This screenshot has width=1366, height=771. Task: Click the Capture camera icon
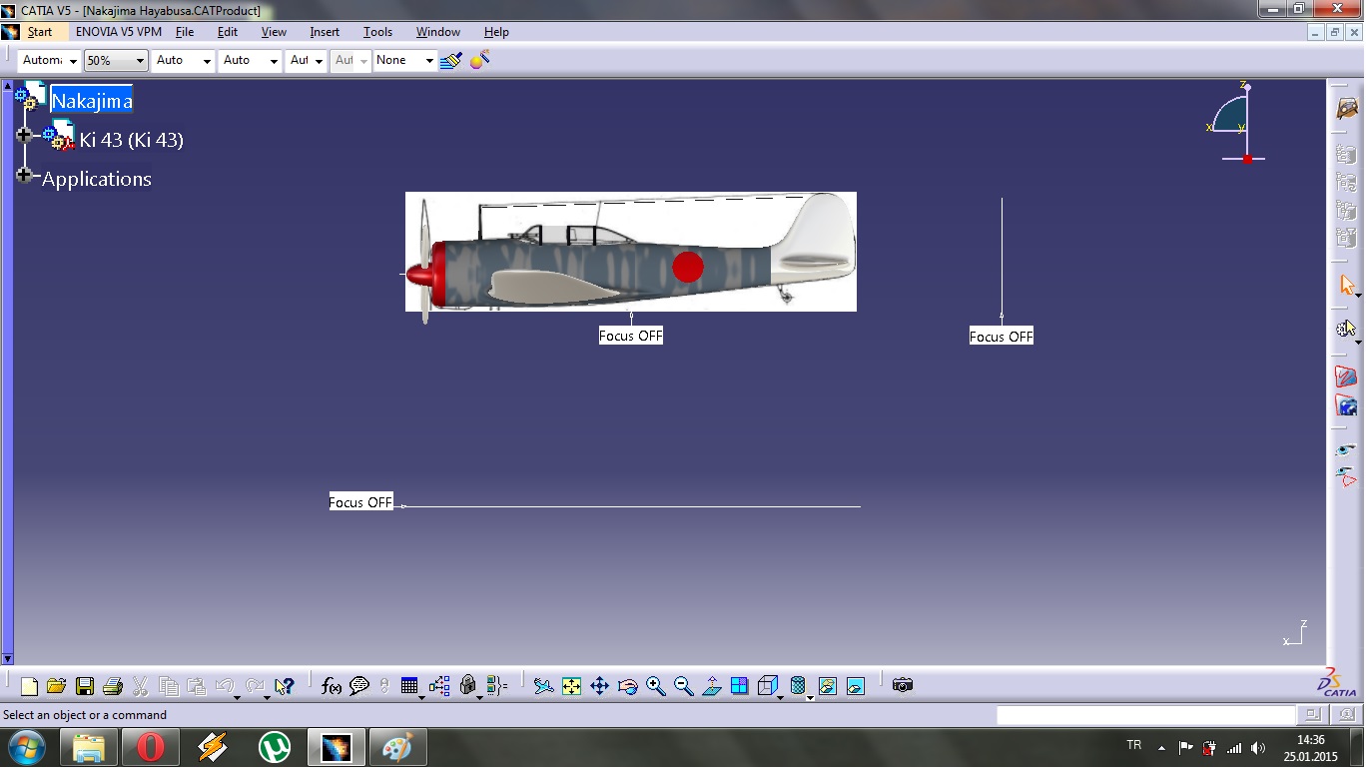(903, 686)
